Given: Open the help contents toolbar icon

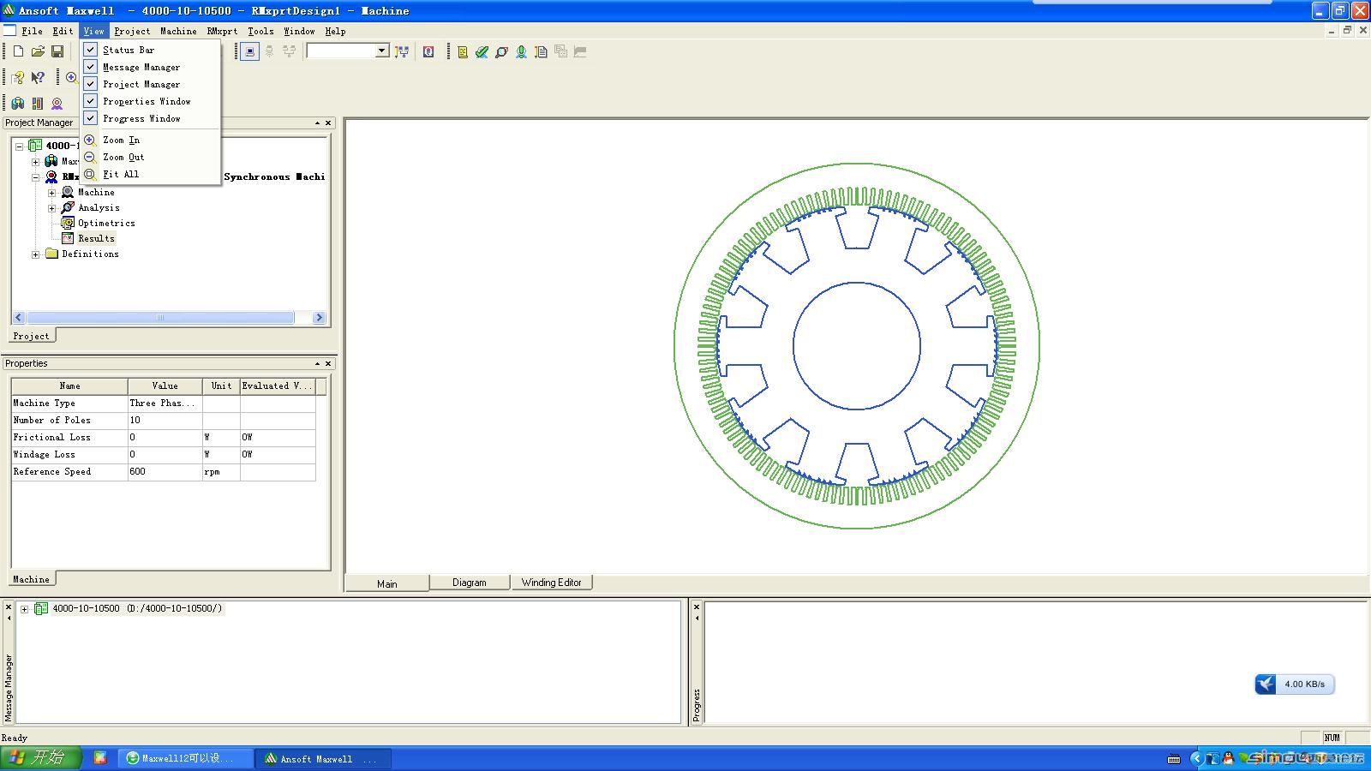Looking at the screenshot, I should (x=18, y=77).
